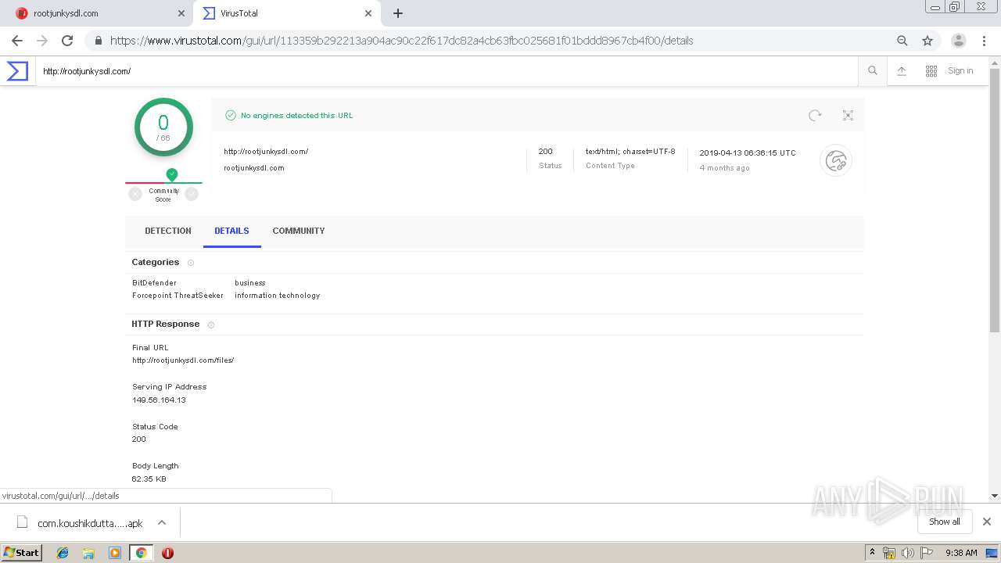The height and width of the screenshot is (563, 1001).
Task: Click the serving IP address 149.56.164.13
Action: tap(159, 400)
